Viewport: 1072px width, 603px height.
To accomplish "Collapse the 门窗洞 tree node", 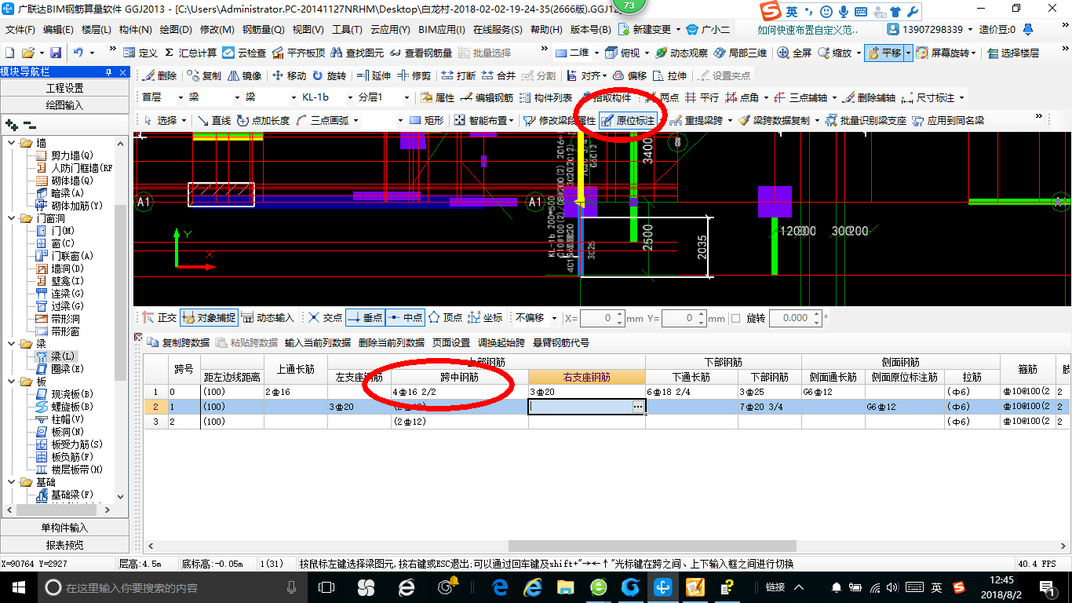I will [x=11, y=218].
